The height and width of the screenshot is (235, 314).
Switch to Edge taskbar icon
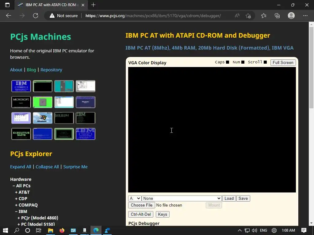[96, 230]
